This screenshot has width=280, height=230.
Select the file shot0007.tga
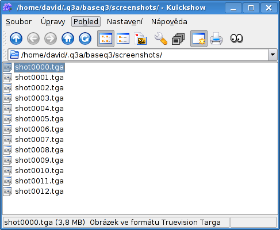tap(39, 140)
